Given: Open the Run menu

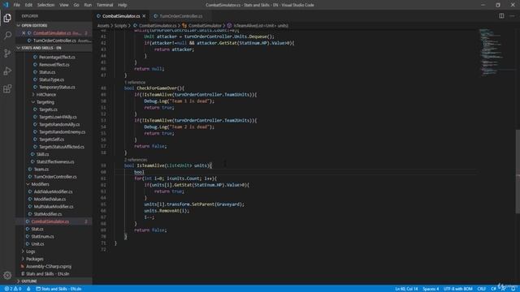Looking at the screenshot, I should point(88,5).
